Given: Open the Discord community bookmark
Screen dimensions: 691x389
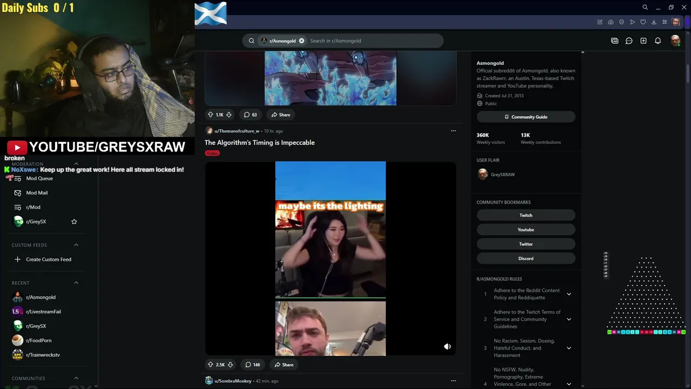Looking at the screenshot, I should click(x=526, y=258).
